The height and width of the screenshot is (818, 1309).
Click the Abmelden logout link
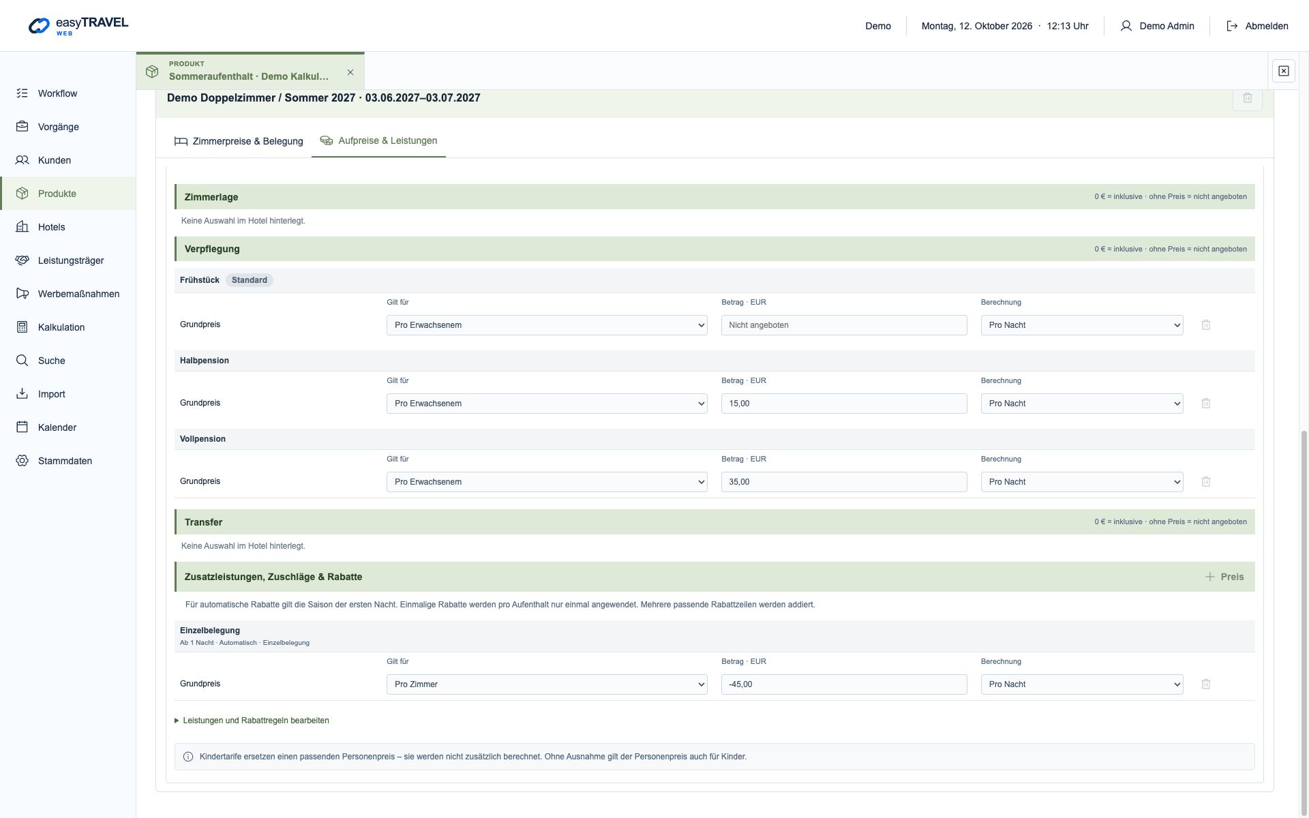1257,26
